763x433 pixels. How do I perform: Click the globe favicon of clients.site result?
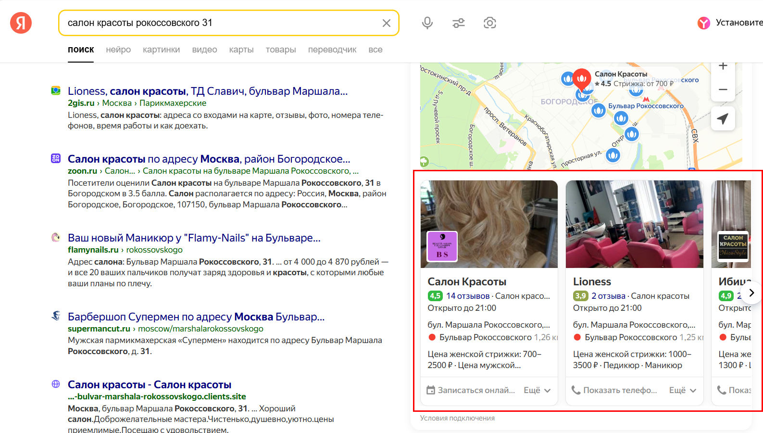point(56,384)
